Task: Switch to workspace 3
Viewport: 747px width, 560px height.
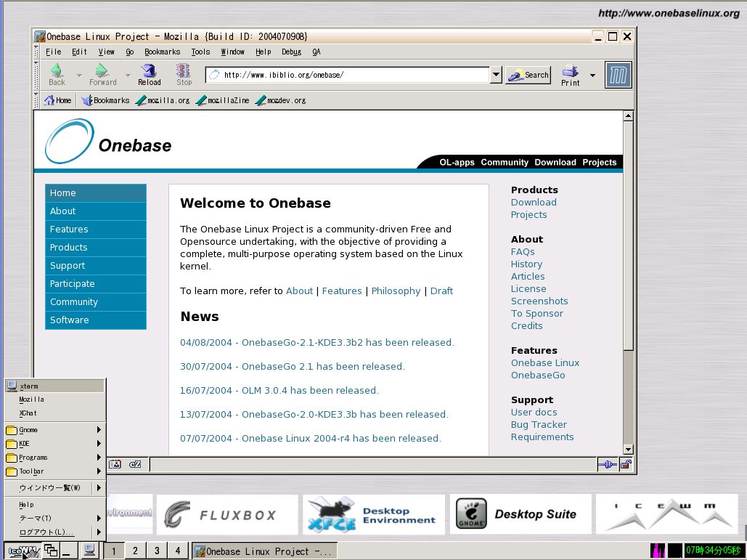Action: coord(157,551)
